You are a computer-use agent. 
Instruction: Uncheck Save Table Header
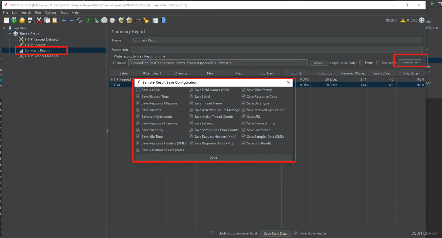296,233
